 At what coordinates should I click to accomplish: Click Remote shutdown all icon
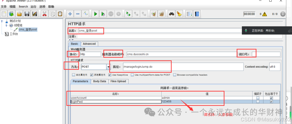[x=144, y=14]
